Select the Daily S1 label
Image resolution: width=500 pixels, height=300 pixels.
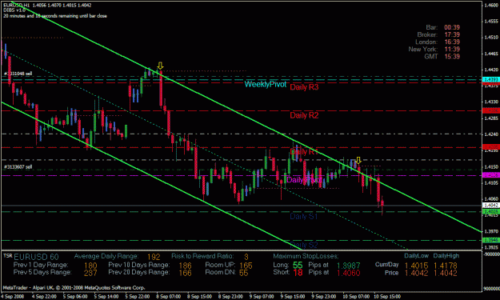click(x=304, y=217)
